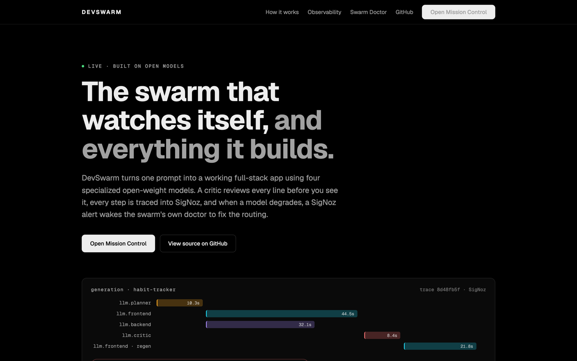Click the trace 8d48fb5f · SigNoz text

click(x=453, y=290)
